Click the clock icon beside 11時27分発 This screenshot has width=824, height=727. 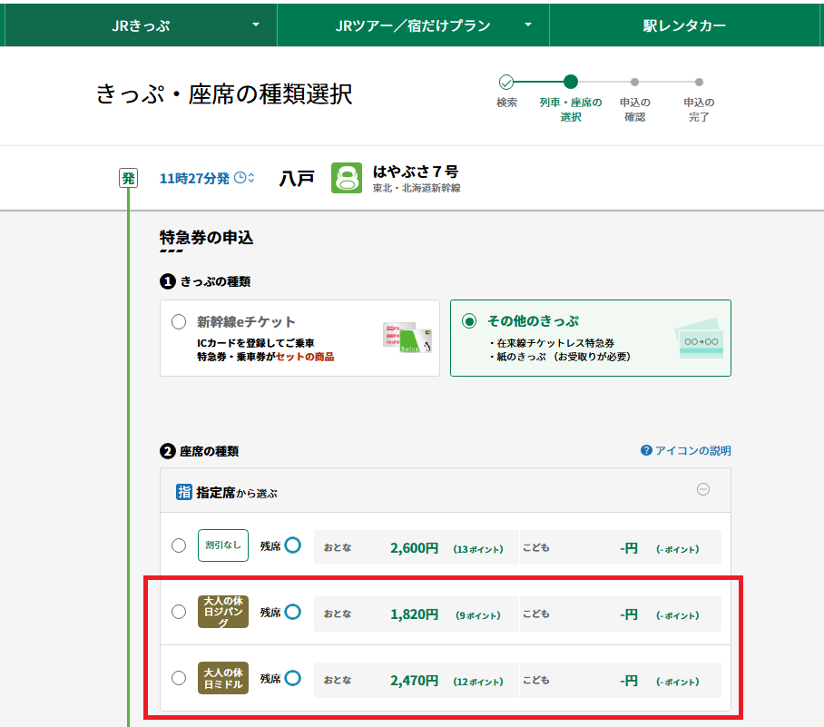(x=241, y=178)
